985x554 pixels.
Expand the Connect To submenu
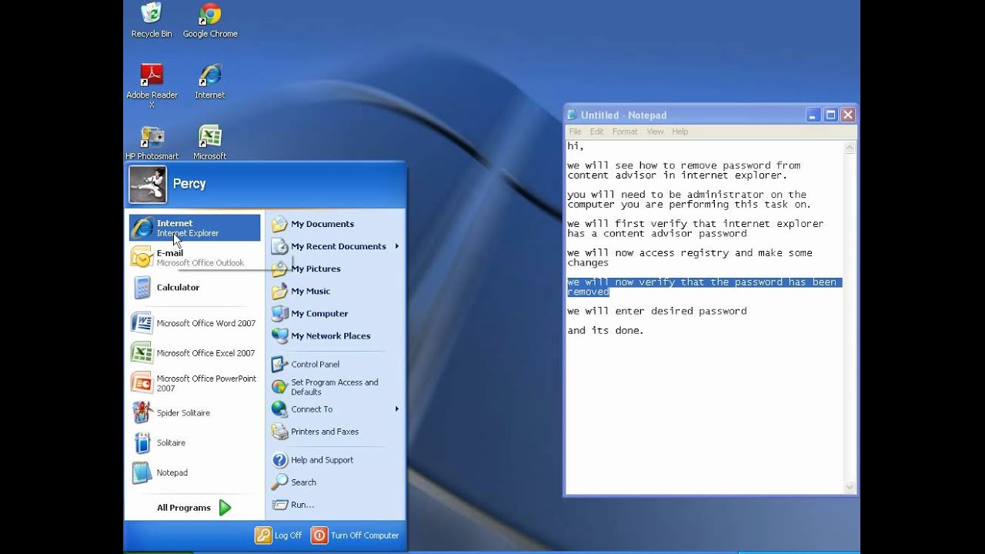pos(336,409)
